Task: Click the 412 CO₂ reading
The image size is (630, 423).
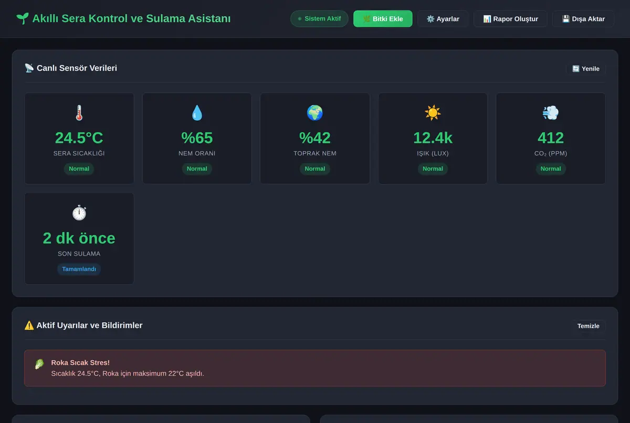Action: tap(551, 138)
